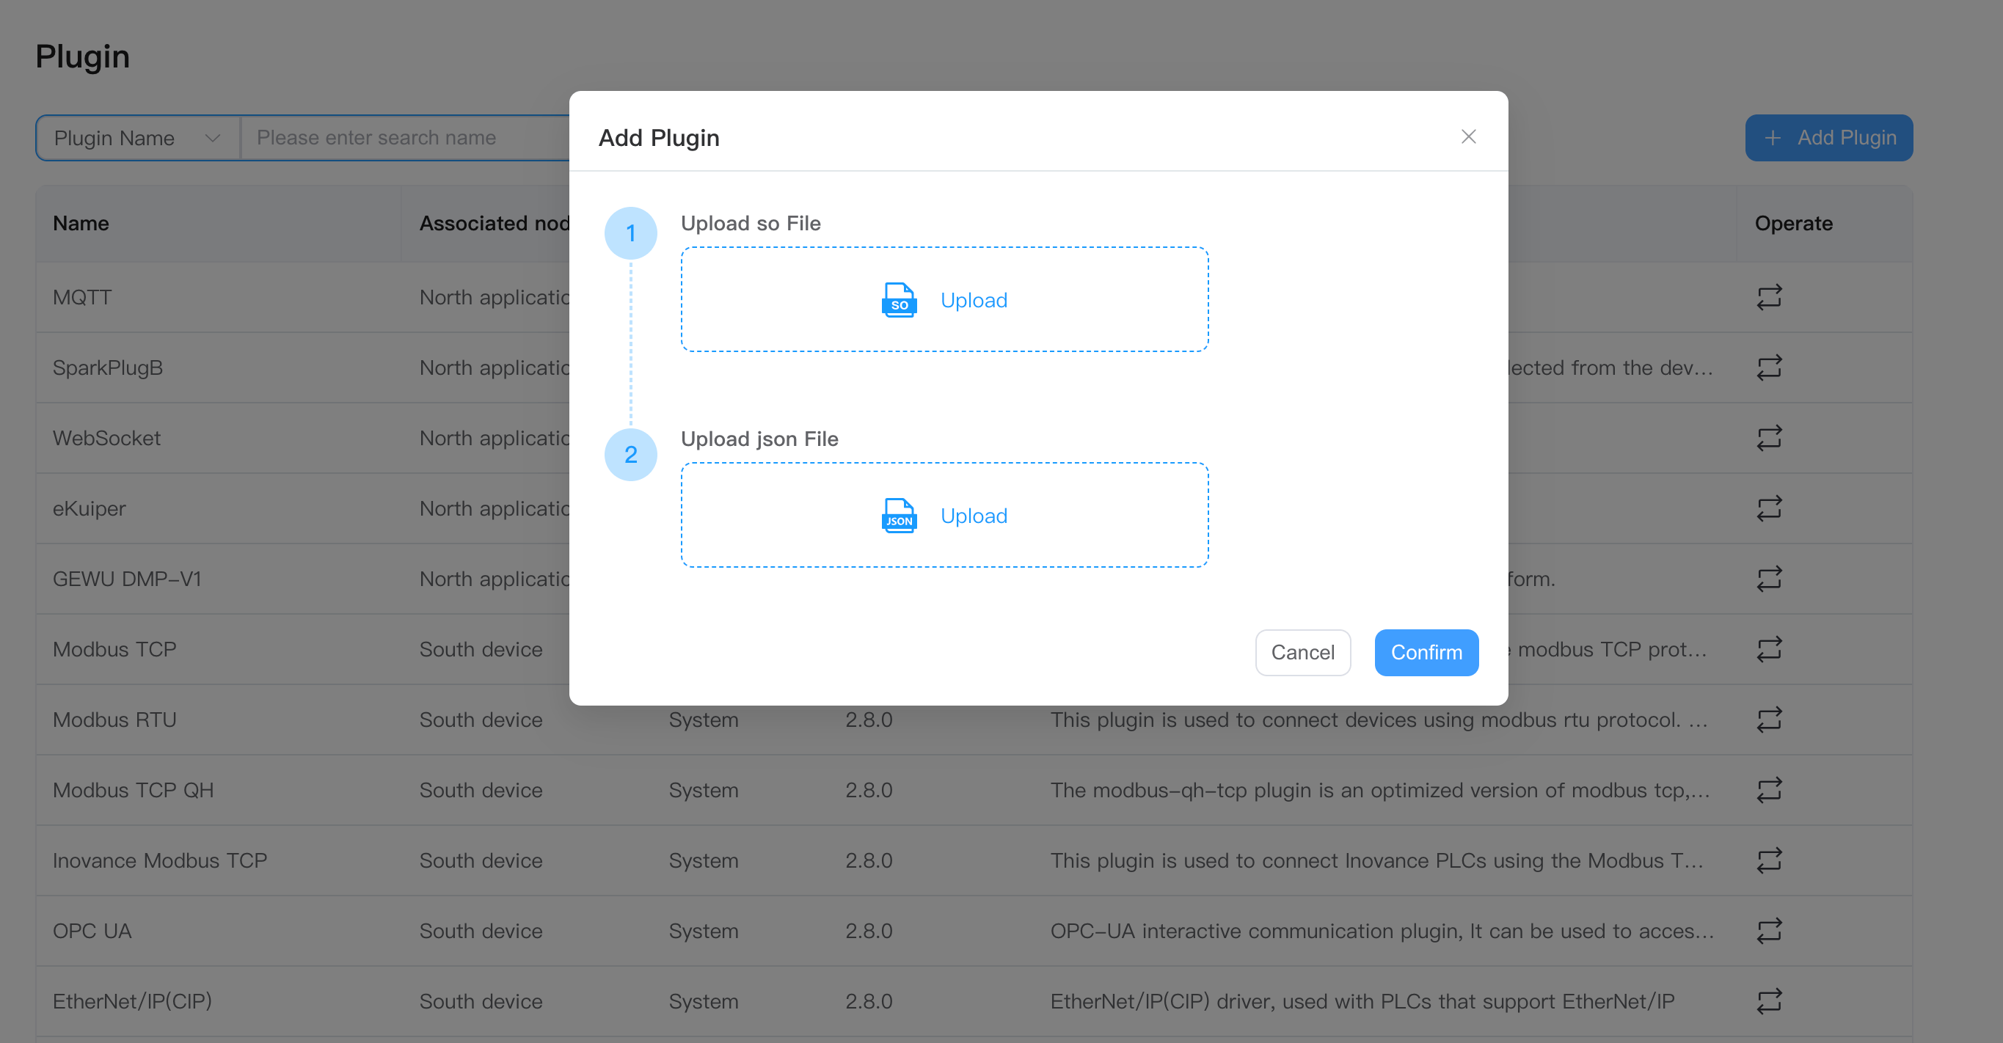Cancel the Add Plugin dialog
Viewport: 2003px width, 1043px height.
coord(1302,652)
